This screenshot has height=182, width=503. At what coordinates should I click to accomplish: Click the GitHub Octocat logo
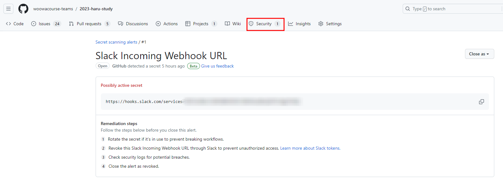pyautogui.click(x=23, y=9)
